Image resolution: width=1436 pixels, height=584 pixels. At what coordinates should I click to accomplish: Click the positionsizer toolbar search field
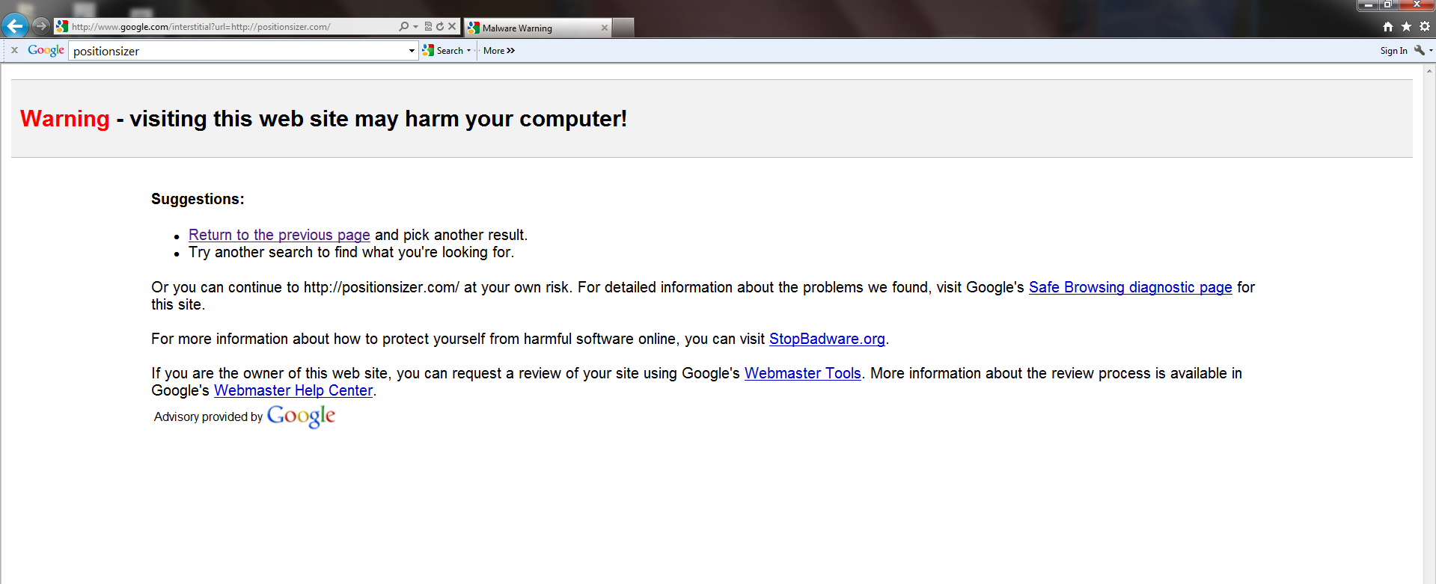238,51
